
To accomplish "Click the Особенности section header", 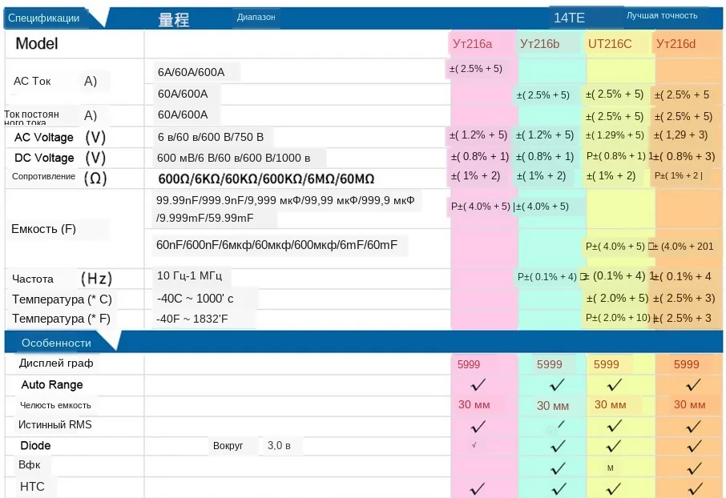I will click(x=56, y=343).
